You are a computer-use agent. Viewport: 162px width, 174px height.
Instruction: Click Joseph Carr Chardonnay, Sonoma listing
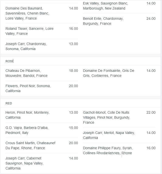pyautogui.click(x=26, y=46)
